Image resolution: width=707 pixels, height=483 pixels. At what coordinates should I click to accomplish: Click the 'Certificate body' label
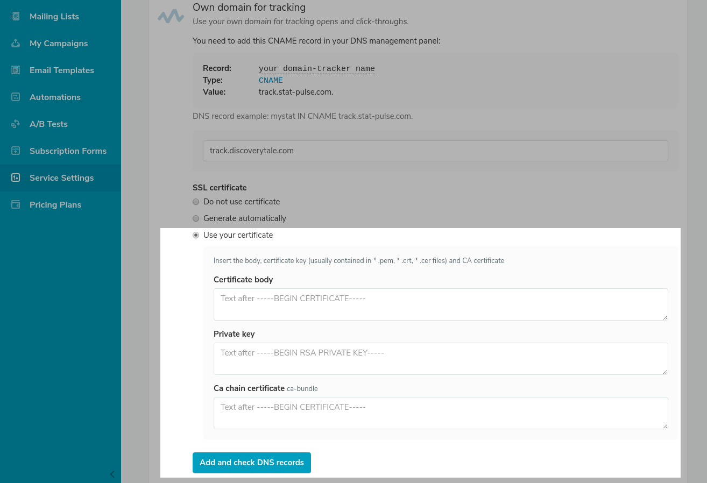pos(243,280)
